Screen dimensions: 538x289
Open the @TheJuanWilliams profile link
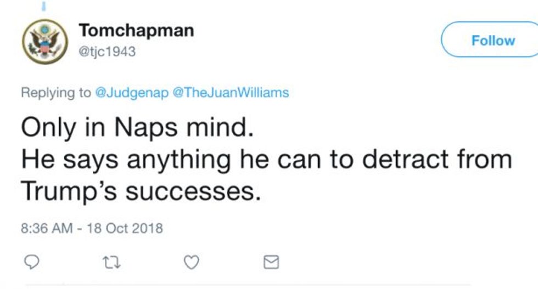click(x=231, y=93)
